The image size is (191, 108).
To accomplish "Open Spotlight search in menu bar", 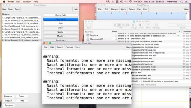I will (x=181, y=2).
